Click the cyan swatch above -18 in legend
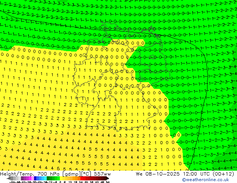Image resolution: width=237 pixels, height=183 pixels. pyautogui.click(x=45, y=178)
